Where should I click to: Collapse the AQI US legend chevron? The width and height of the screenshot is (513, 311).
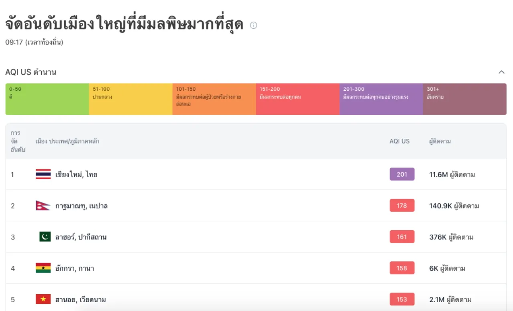(501, 72)
